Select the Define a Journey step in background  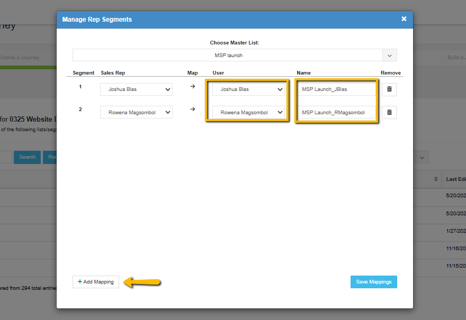(x=20, y=58)
